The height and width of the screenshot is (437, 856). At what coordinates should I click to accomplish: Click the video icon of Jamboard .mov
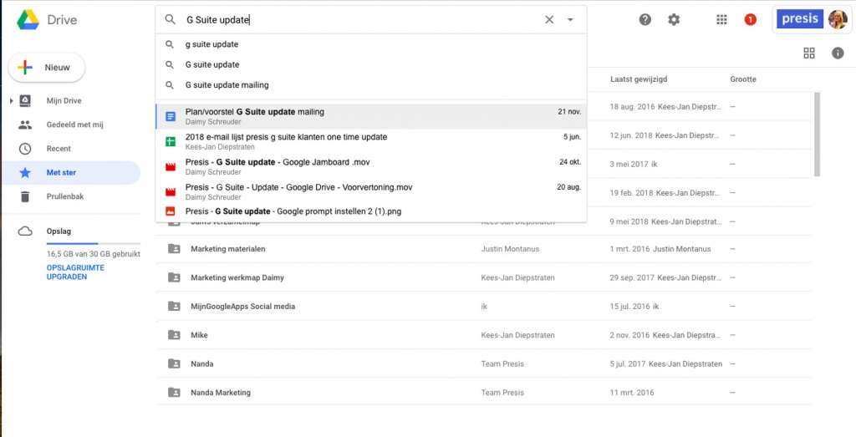pos(171,166)
